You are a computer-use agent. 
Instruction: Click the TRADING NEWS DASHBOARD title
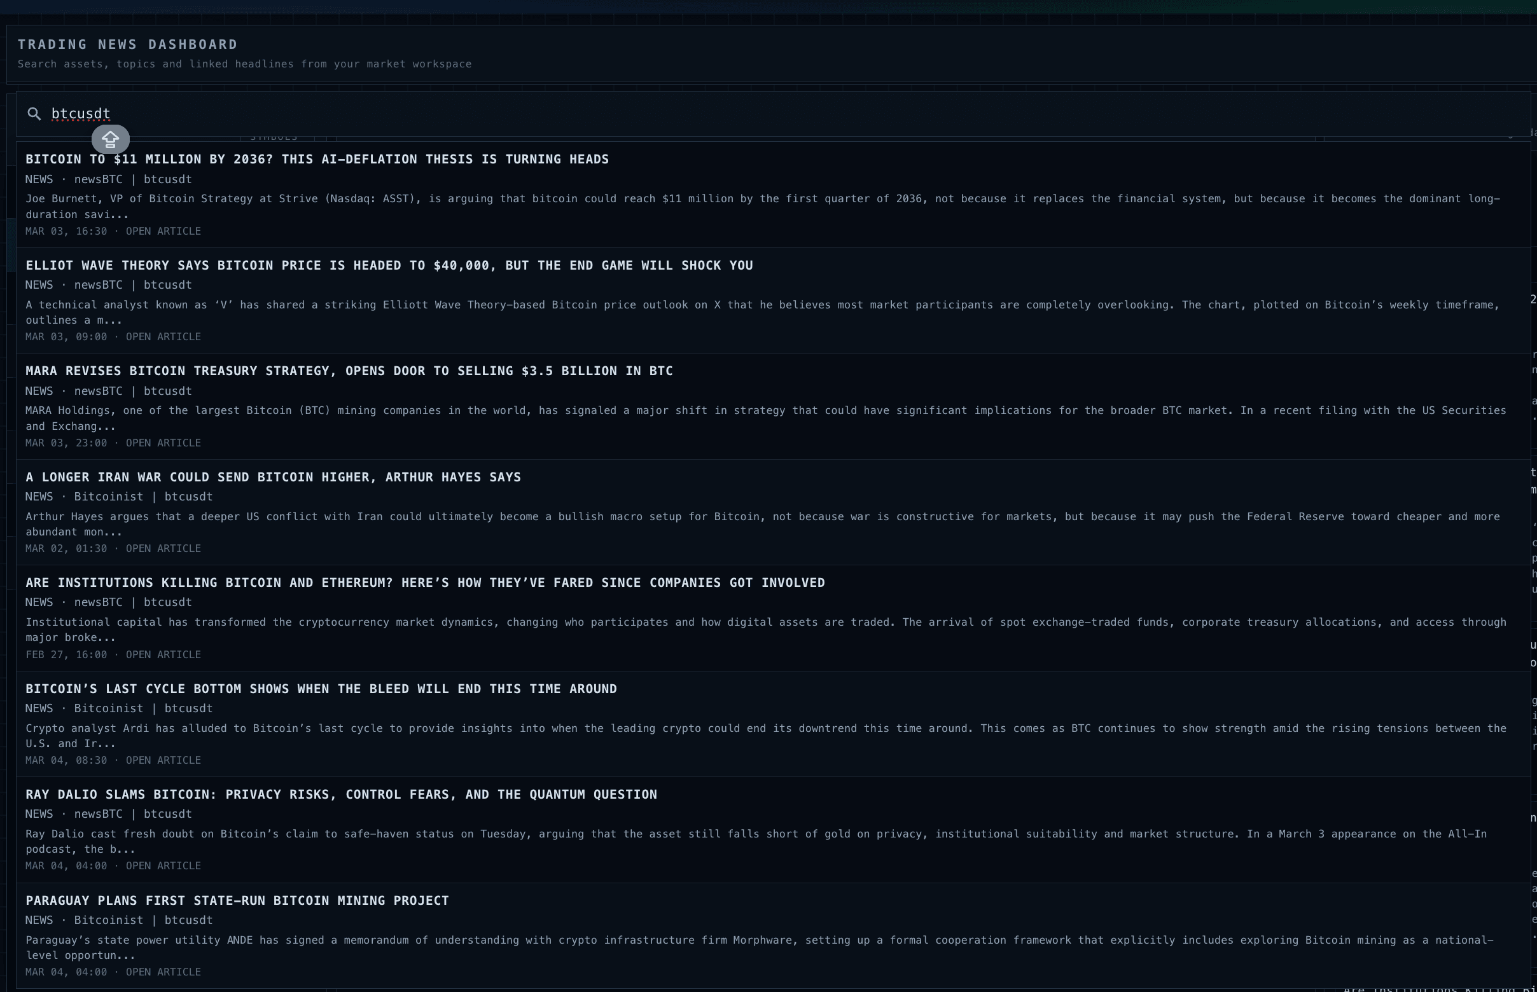(127, 44)
